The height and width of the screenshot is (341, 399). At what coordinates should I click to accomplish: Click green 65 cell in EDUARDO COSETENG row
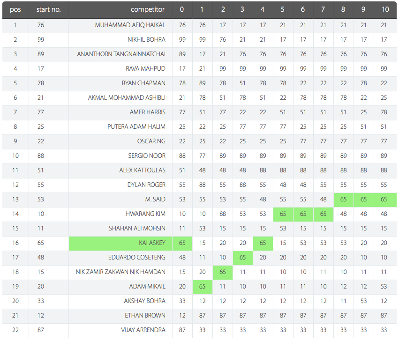tap(242, 258)
